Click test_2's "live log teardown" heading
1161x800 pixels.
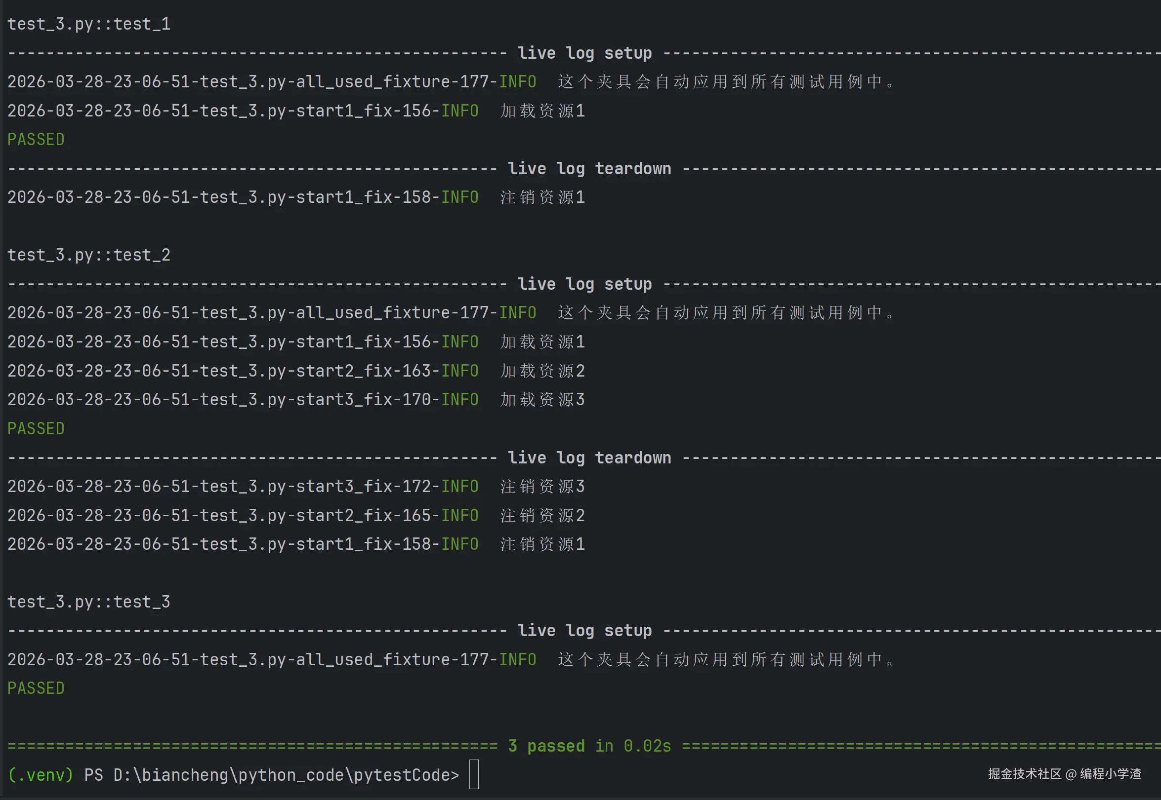click(x=589, y=457)
